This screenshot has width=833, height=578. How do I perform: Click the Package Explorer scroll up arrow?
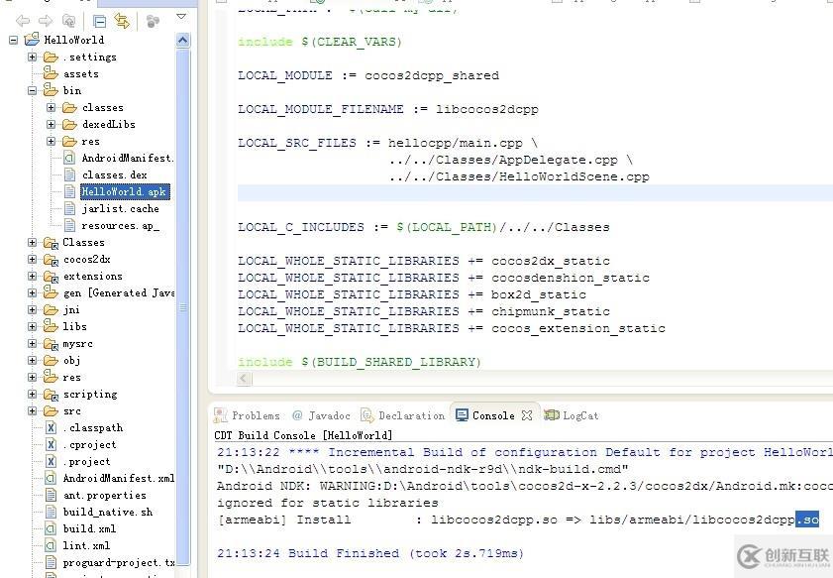[183, 41]
